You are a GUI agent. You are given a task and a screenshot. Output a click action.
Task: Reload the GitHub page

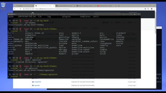(x=20, y=9)
